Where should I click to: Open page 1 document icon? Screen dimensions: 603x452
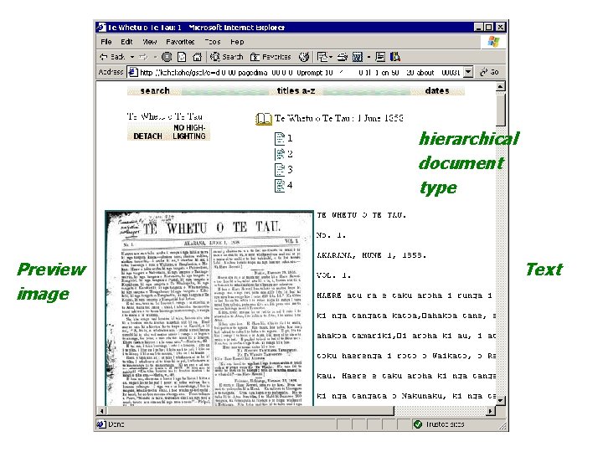coord(280,138)
